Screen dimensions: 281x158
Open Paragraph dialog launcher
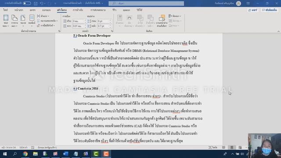(x=112, y=31)
